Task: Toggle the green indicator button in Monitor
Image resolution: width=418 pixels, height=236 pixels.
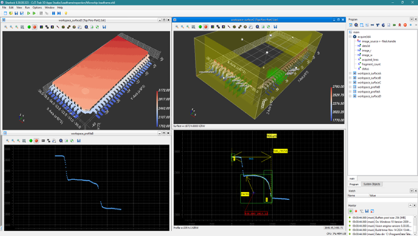Action: pos(350,211)
